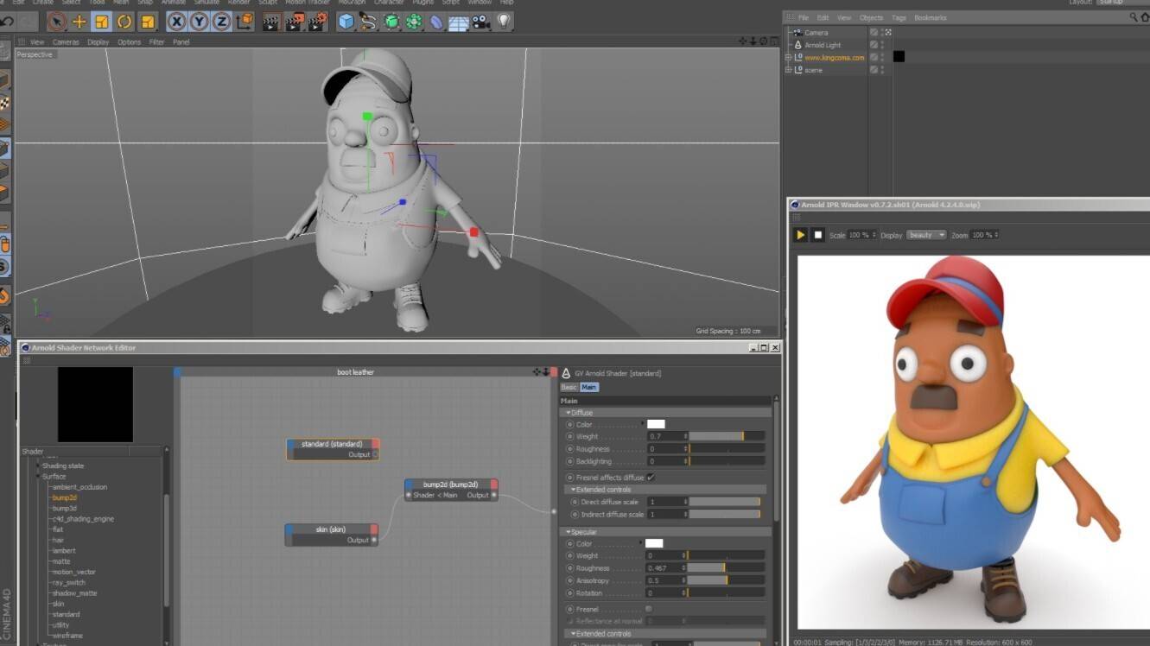Click the Light tool icon in the toolbar
The height and width of the screenshot is (646, 1150).
click(x=504, y=22)
